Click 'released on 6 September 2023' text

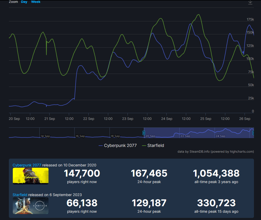(x=55, y=195)
